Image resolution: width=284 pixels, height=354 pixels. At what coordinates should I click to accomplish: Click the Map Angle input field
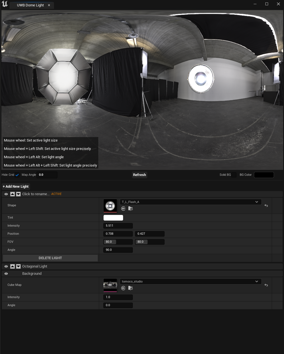[x=47, y=175]
